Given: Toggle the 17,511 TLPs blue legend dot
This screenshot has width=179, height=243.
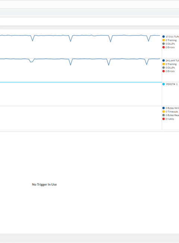Looking at the screenshot, I should tap(164, 37).
